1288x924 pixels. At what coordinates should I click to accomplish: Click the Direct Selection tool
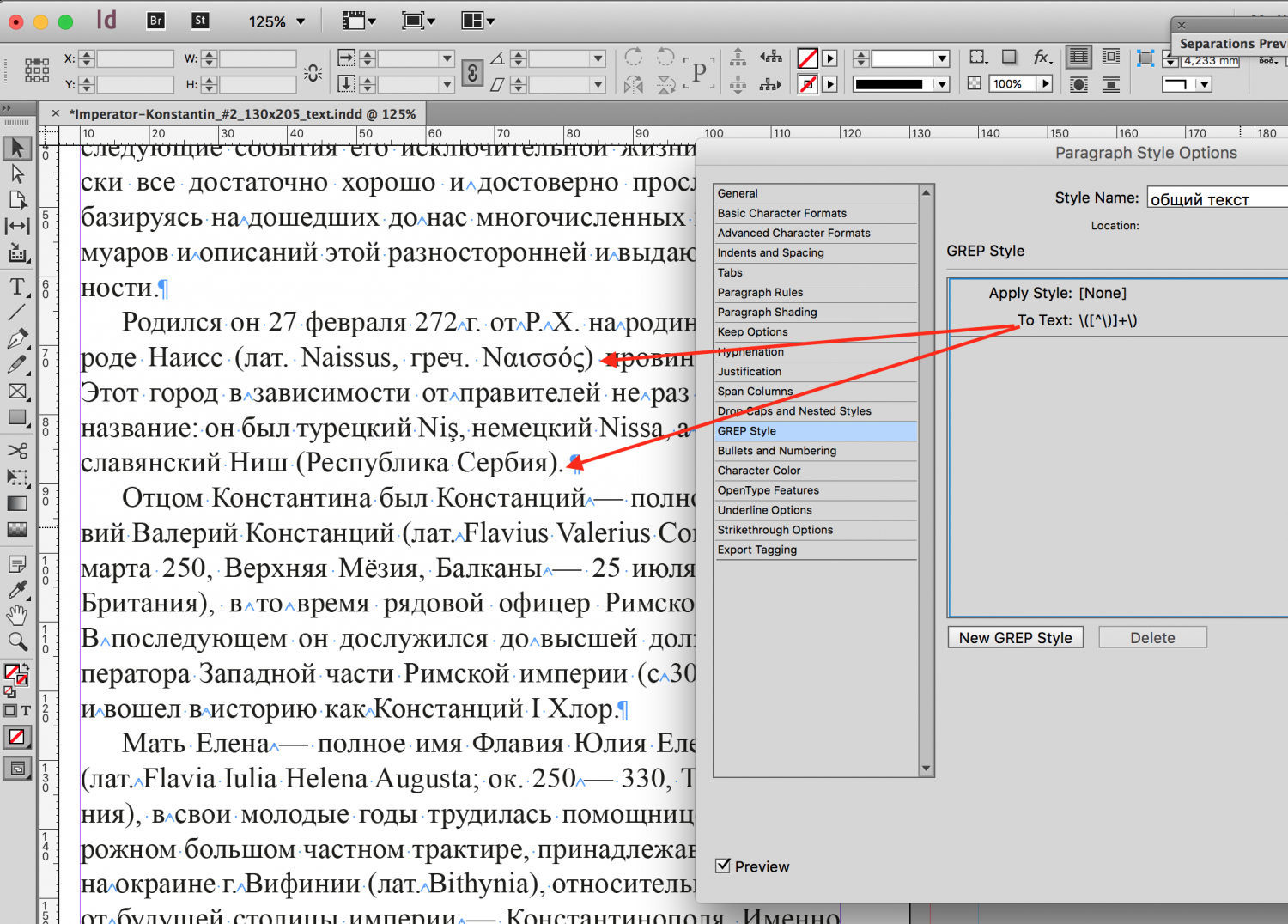17,174
